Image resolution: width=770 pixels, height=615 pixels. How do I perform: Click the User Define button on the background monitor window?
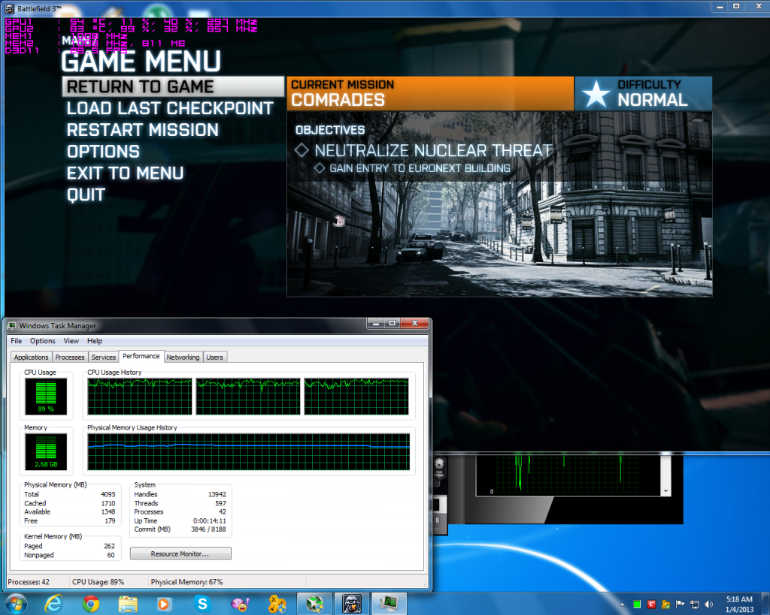point(439,467)
